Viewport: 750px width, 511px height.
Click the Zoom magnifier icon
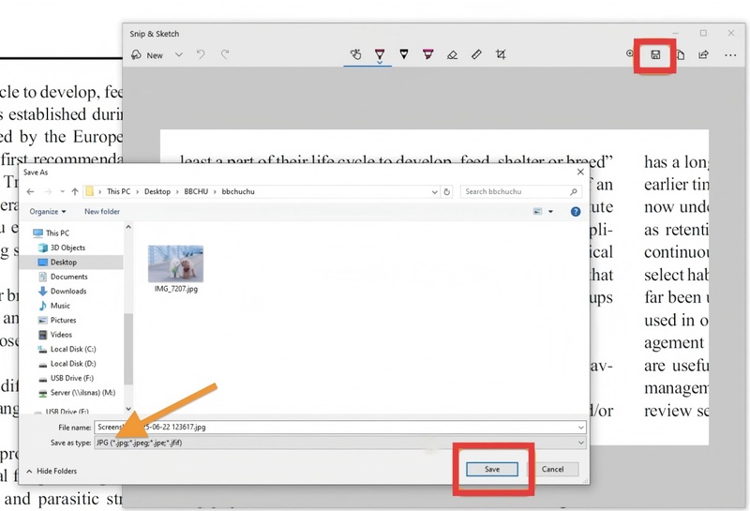click(630, 55)
